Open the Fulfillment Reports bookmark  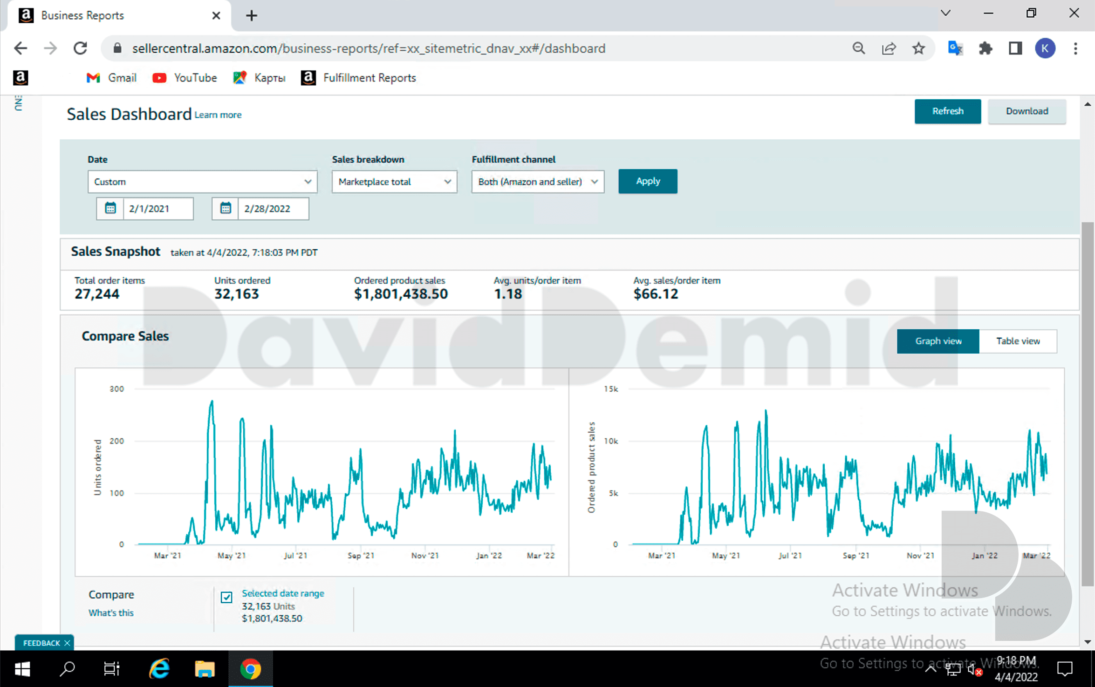point(358,78)
